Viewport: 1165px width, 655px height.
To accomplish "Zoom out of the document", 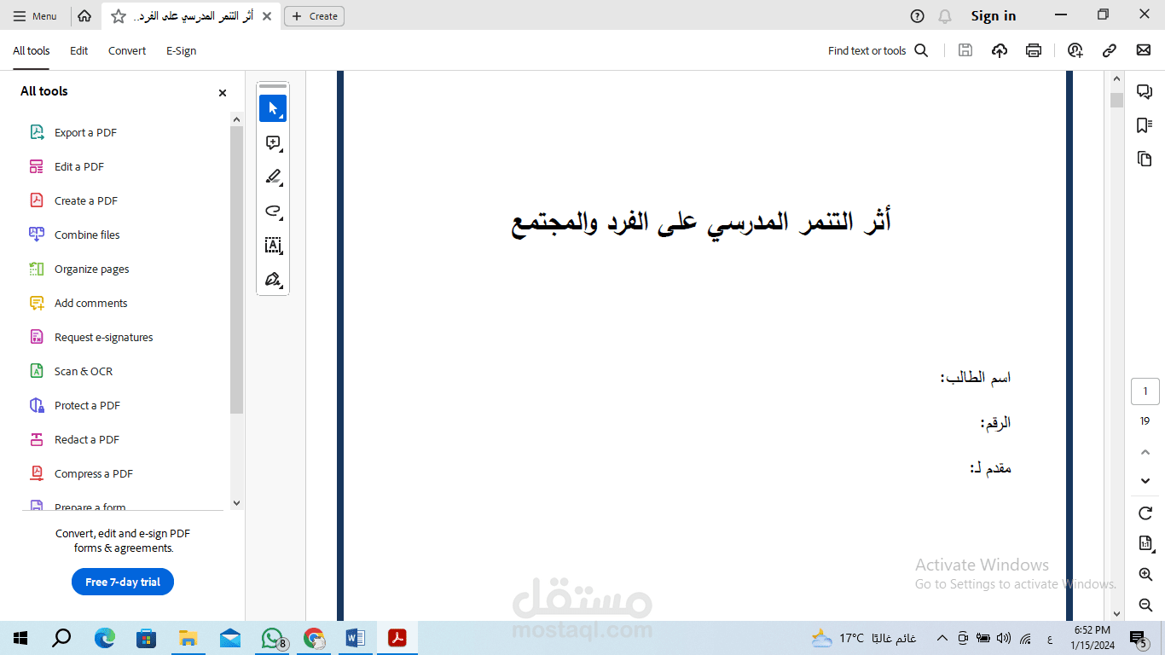I will click(x=1145, y=605).
